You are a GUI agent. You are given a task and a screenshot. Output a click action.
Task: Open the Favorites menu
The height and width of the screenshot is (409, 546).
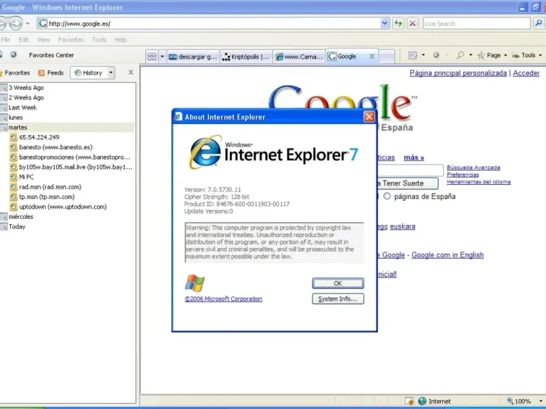pyautogui.click(x=71, y=40)
